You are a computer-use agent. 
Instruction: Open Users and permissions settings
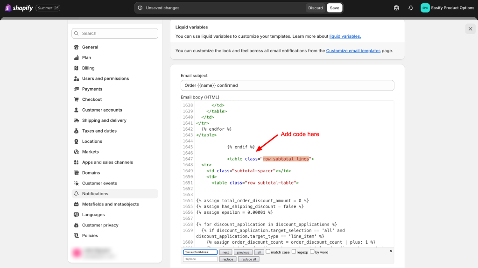[x=115, y=78]
